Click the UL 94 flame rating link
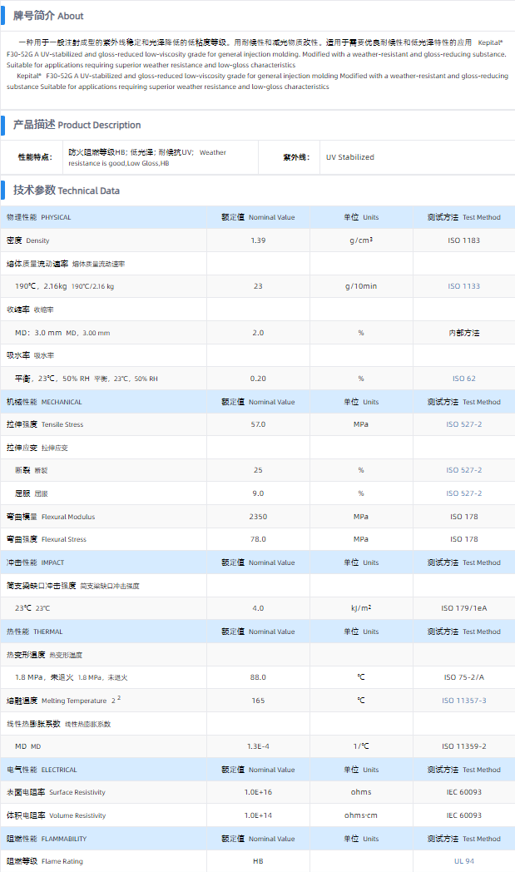The image size is (515, 872). click(463, 861)
